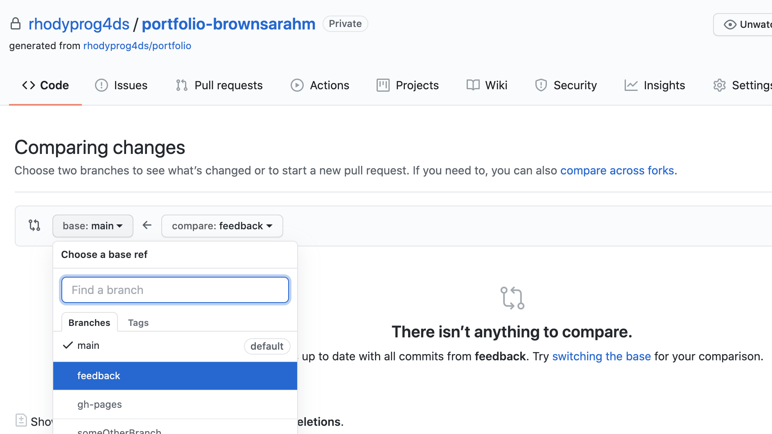Click the switching the base link
This screenshot has height=434, width=772.
pos(601,356)
